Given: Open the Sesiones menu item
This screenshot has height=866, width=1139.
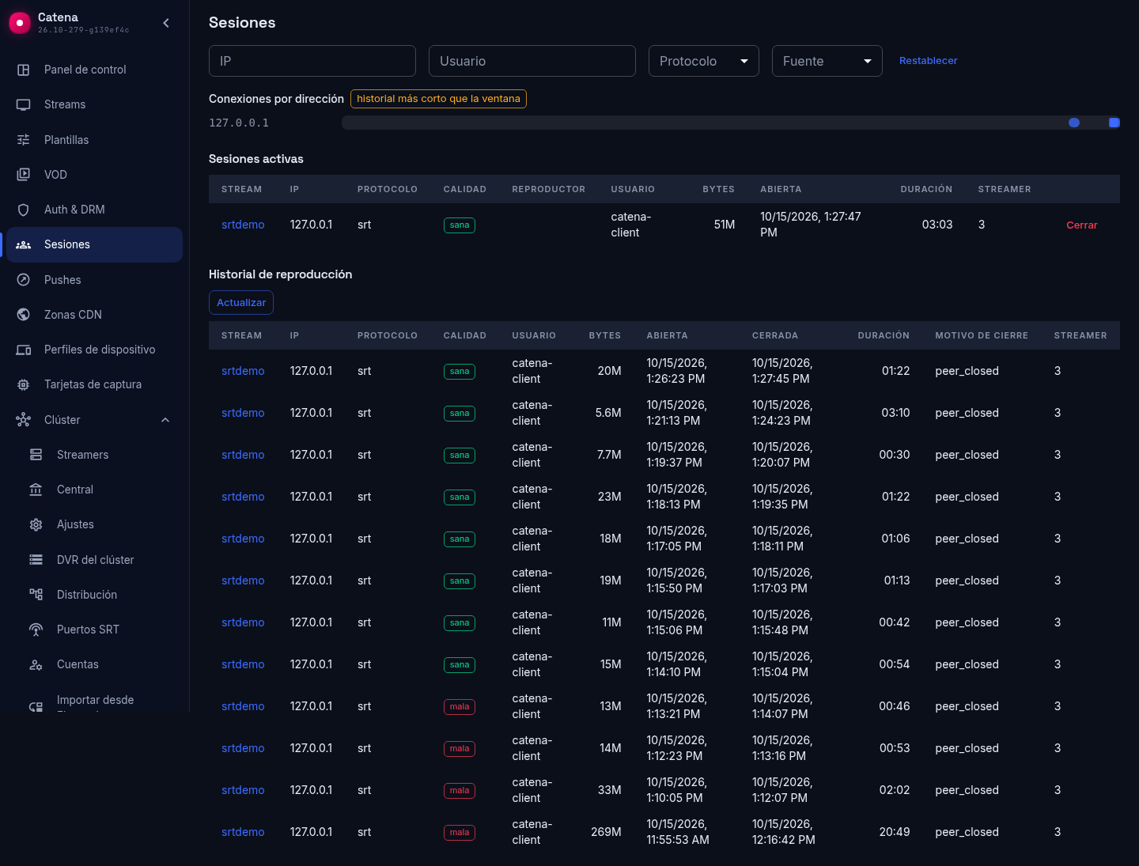Looking at the screenshot, I should click(95, 244).
